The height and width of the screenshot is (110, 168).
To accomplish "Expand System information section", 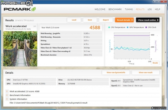I will tap(7, 99).
